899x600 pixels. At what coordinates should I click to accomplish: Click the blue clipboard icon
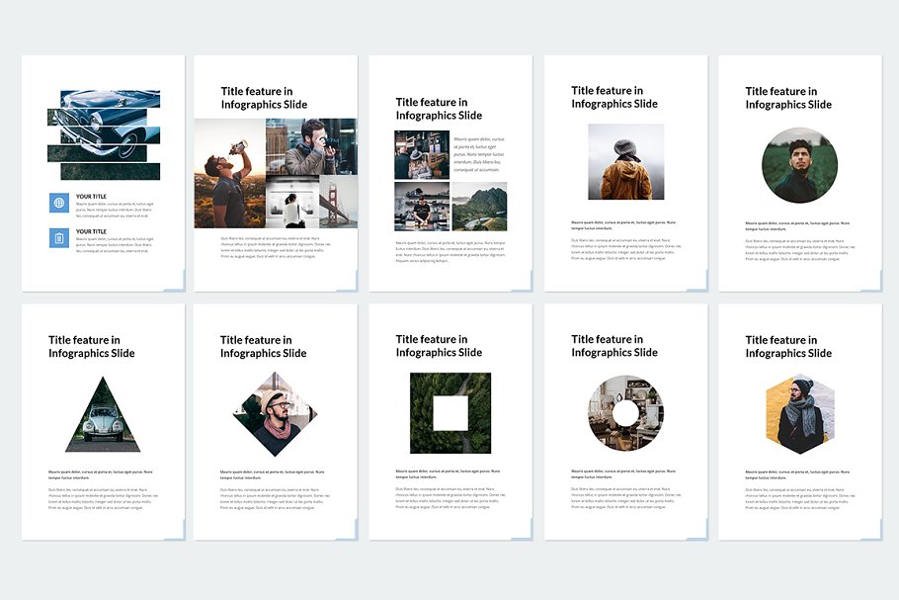click(59, 237)
